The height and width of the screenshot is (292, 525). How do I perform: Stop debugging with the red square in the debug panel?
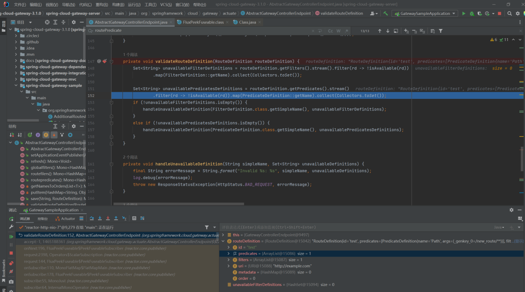[11, 253]
